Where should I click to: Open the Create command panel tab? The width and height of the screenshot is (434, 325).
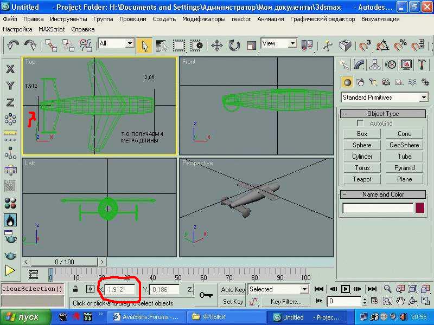[344, 64]
